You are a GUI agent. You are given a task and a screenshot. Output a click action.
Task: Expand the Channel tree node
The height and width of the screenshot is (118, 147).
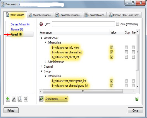click(41, 66)
